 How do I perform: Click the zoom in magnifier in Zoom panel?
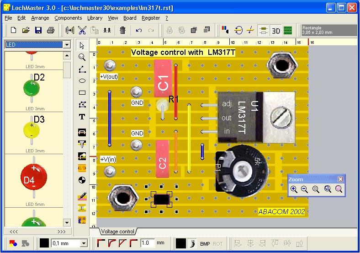point(294,189)
